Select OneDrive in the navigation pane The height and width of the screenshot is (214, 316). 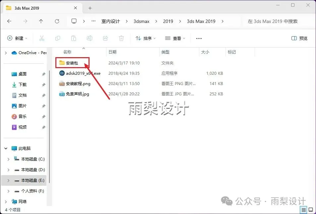(x=29, y=53)
